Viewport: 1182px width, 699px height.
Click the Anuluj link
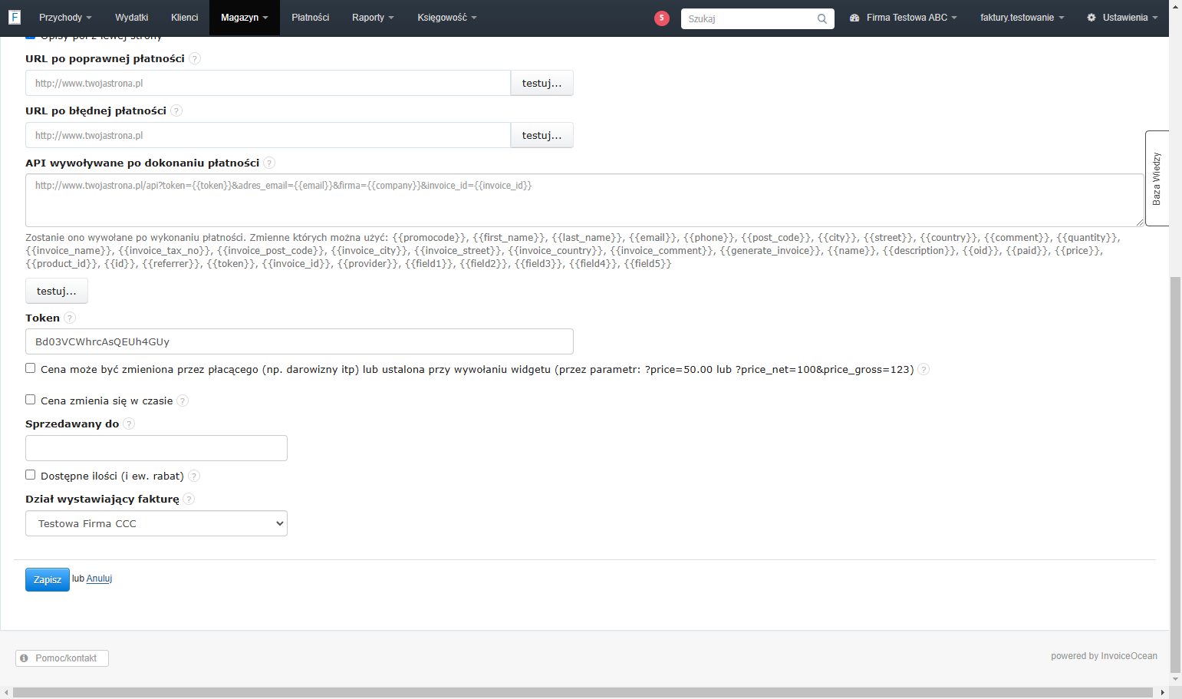click(x=99, y=579)
